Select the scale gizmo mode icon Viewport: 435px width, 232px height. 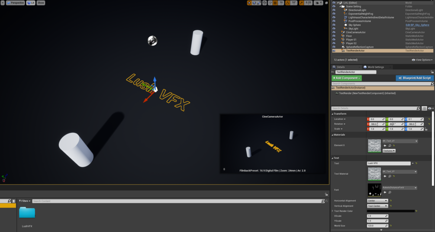pos(259,3)
